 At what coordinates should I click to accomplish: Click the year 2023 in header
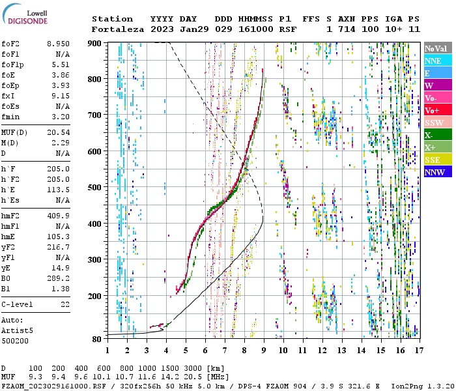pyautogui.click(x=162, y=29)
